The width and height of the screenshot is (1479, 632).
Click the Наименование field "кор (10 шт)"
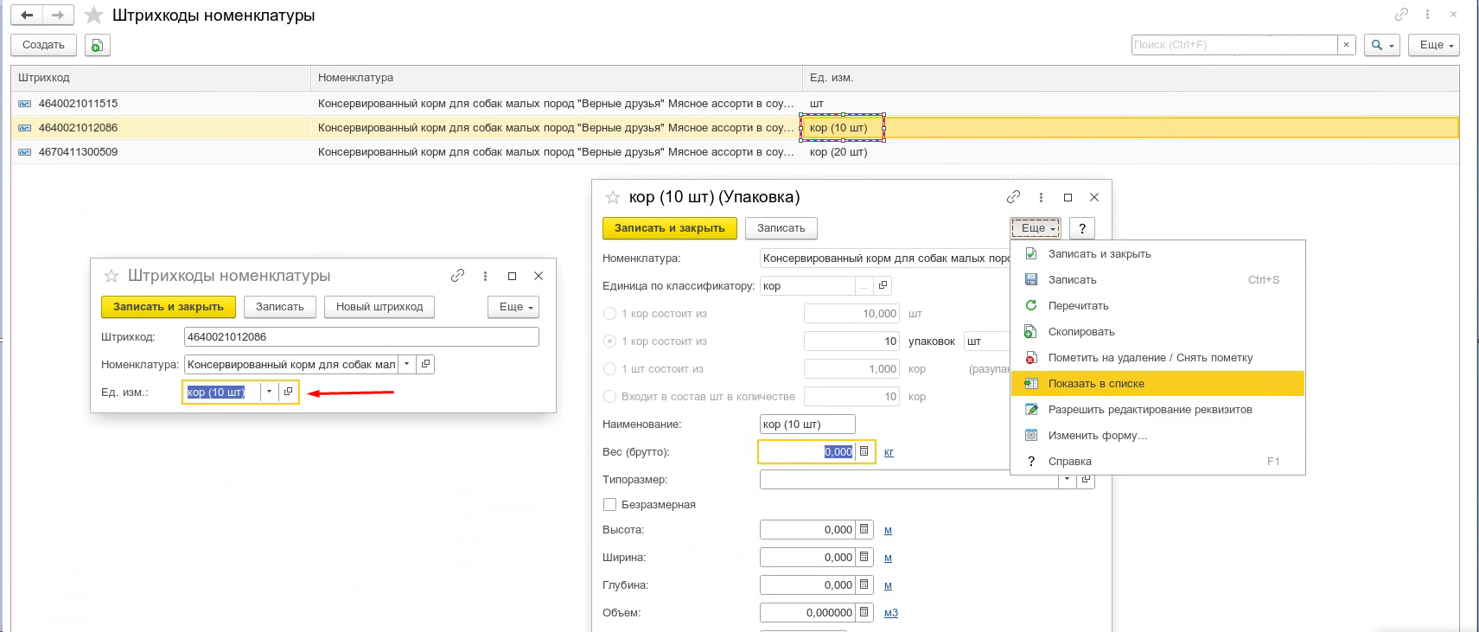point(807,425)
